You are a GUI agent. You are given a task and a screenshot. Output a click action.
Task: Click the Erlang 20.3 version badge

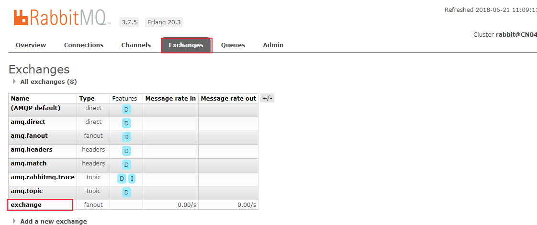[164, 22]
